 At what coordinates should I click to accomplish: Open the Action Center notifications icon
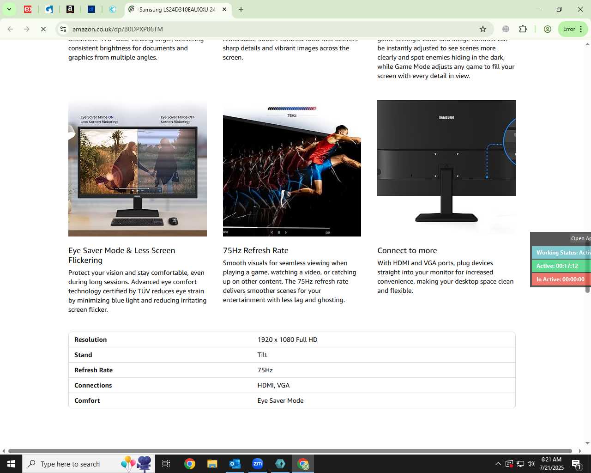click(x=577, y=464)
